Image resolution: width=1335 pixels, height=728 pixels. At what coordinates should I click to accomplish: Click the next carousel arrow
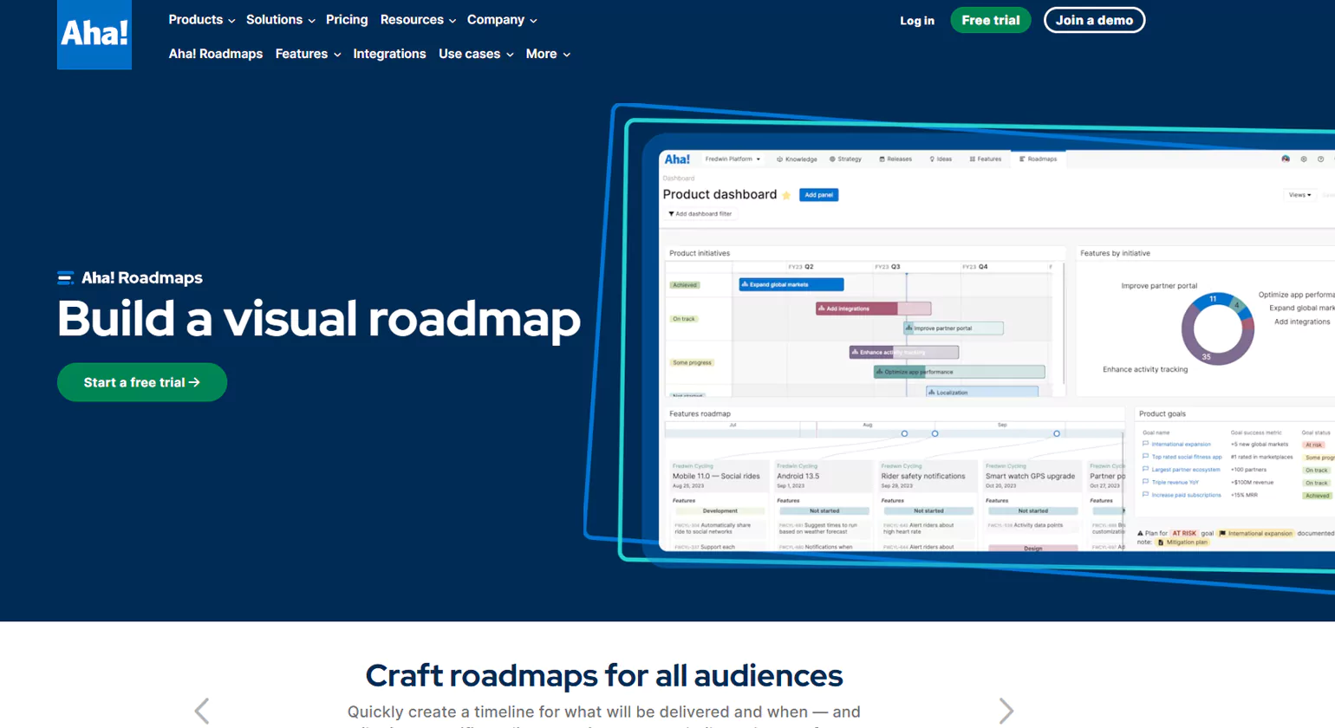(x=1006, y=711)
